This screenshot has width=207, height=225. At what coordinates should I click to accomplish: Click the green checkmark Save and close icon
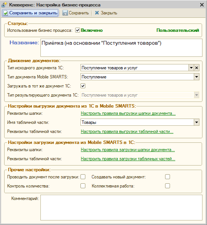(x=6, y=13)
